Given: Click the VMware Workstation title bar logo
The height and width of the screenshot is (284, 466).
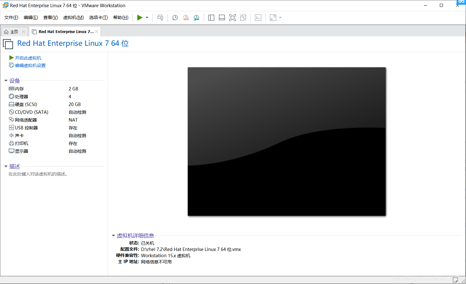Looking at the screenshot, I should click(x=5, y=5).
